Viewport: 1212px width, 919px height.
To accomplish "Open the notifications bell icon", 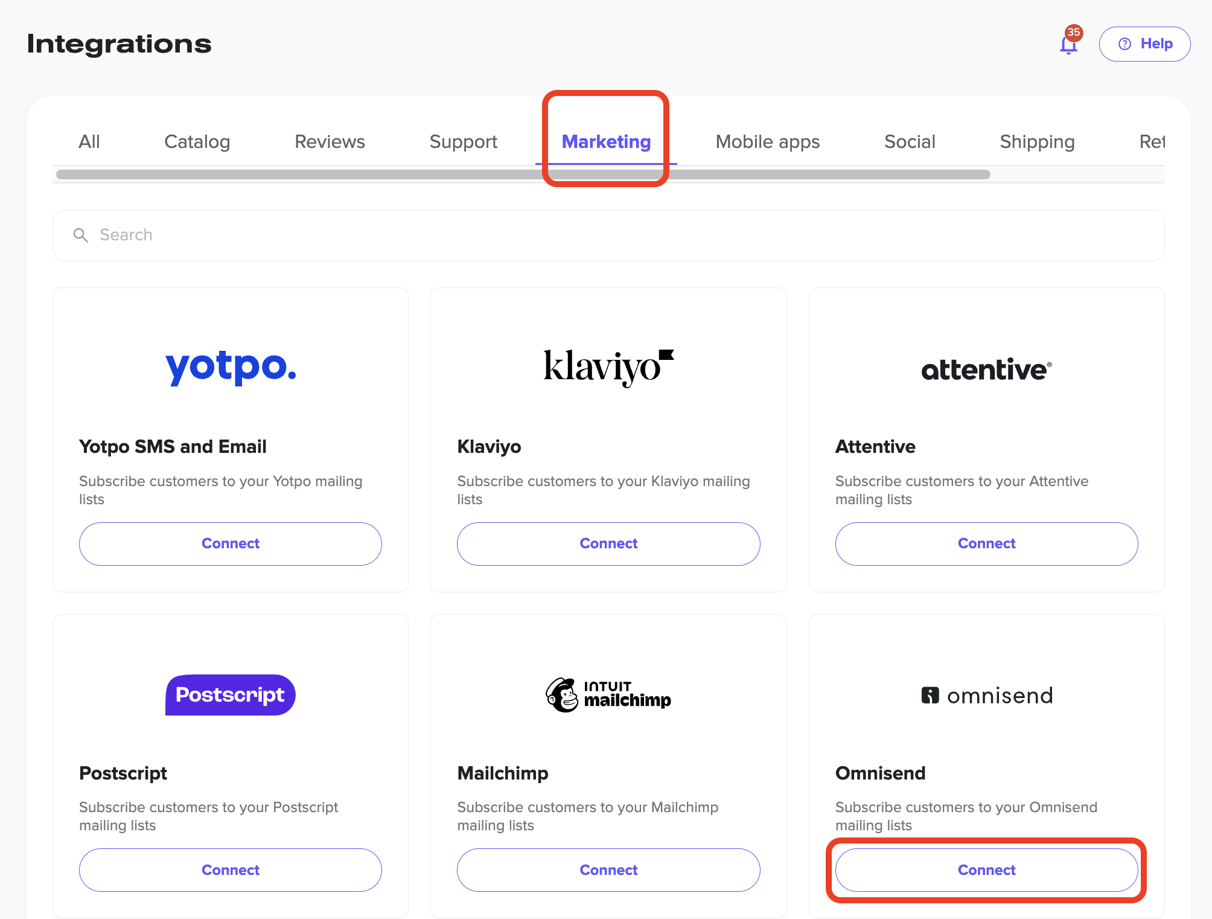I will click(1068, 44).
